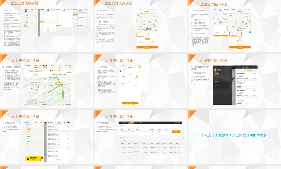This screenshot has height=169, width=281.
Task: Click the line "1. 滴滴企业版 APP"
Action: (x=198, y=73)
